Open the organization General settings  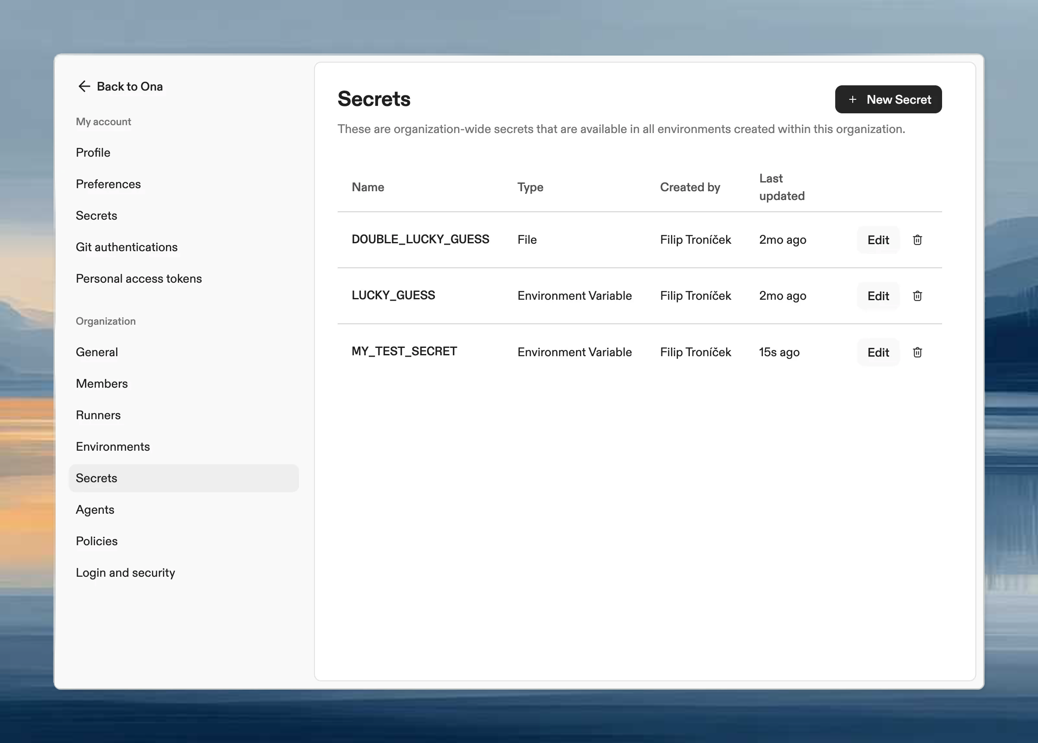click(x=96, y=352)
